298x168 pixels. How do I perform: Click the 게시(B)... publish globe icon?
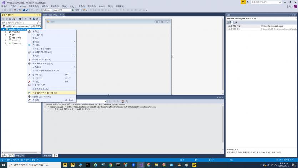click(x=29, y=45)
